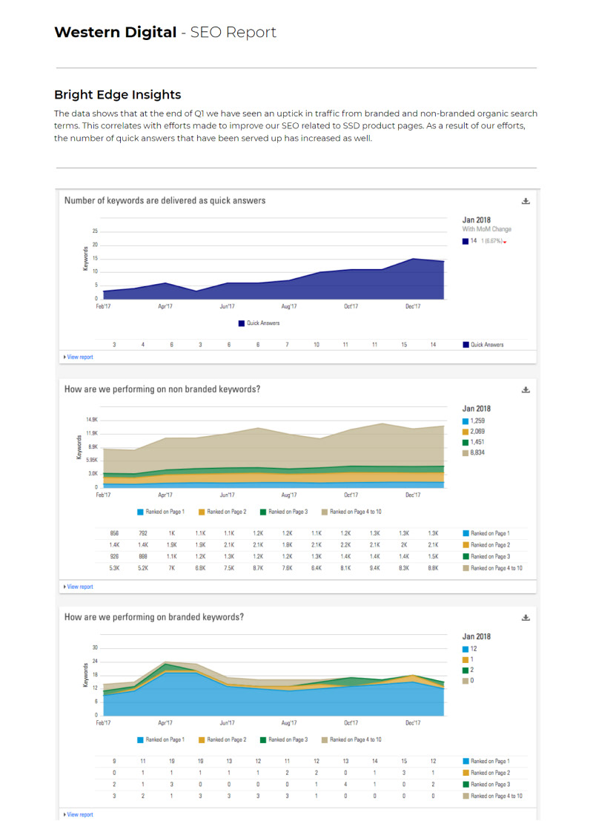The width and height of the screenshot is (593, 821).
Task: Click Ranked on Page 3 legend in non branded chart
Action: point(284,512)
